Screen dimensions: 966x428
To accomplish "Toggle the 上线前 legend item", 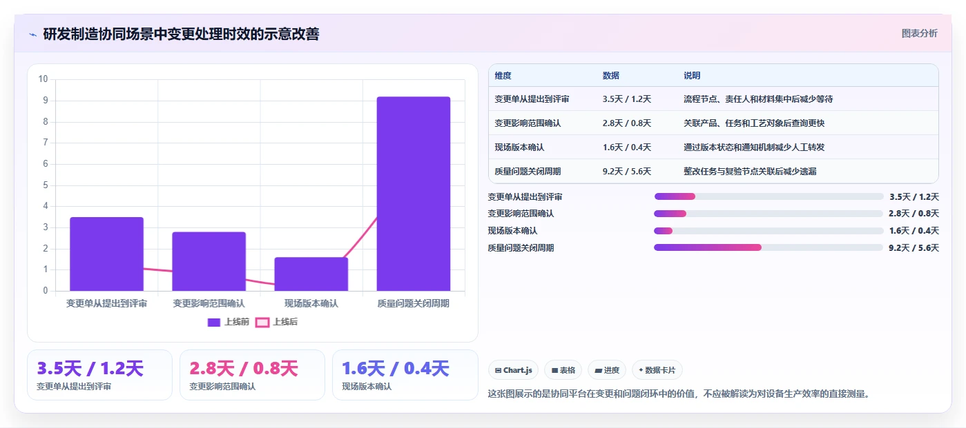I will coord(229,322).
